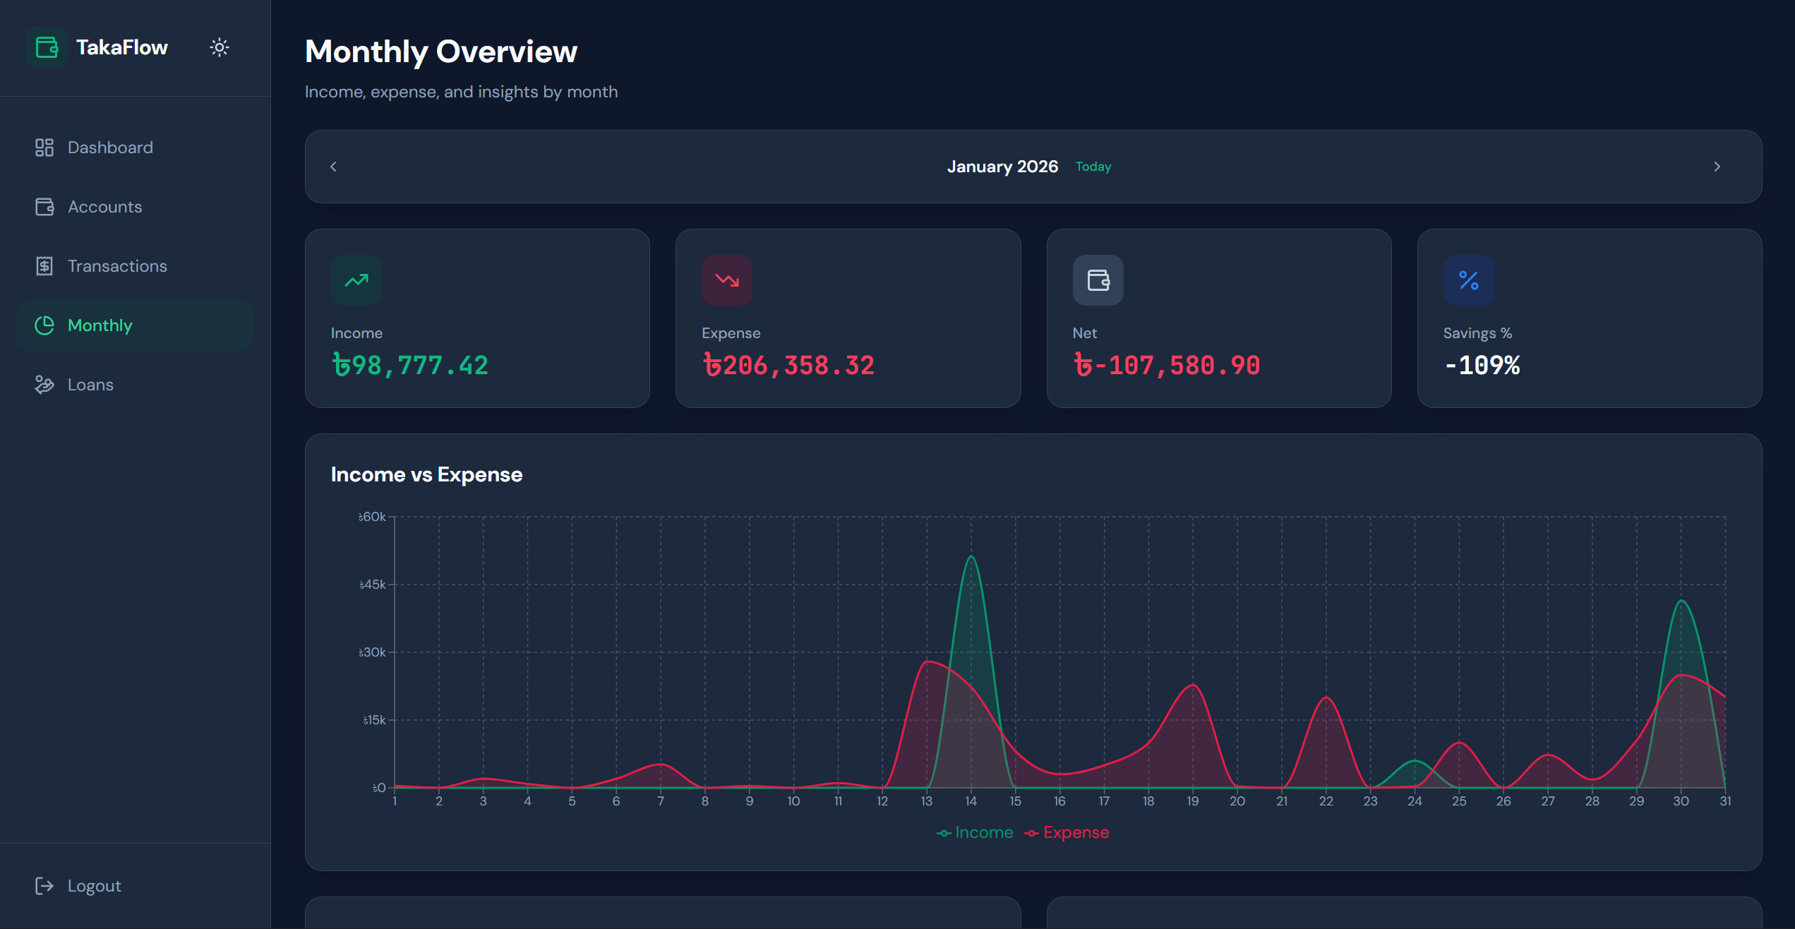Open the Transactions menu item
The image size is (1795, 929).
coord(117,266)
